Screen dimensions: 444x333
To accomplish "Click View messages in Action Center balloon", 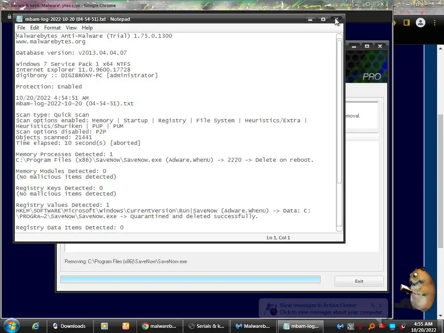I will (318, 305).
